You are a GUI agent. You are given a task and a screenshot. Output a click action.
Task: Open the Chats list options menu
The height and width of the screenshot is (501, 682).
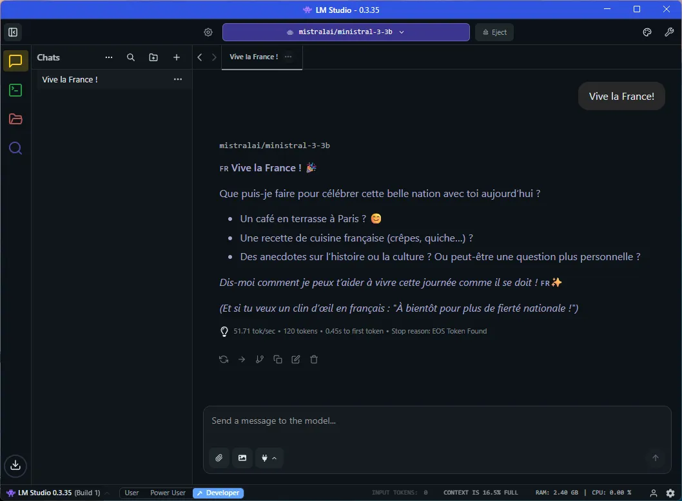109,57
